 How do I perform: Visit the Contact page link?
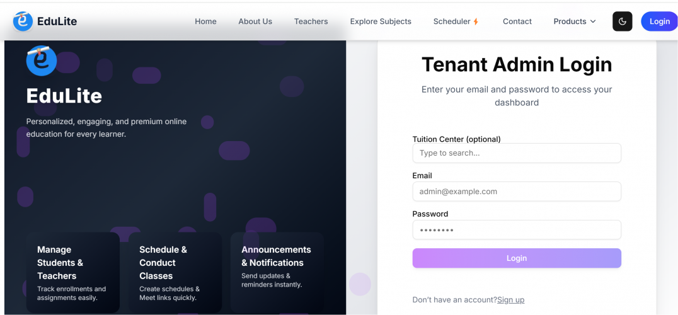517,21
